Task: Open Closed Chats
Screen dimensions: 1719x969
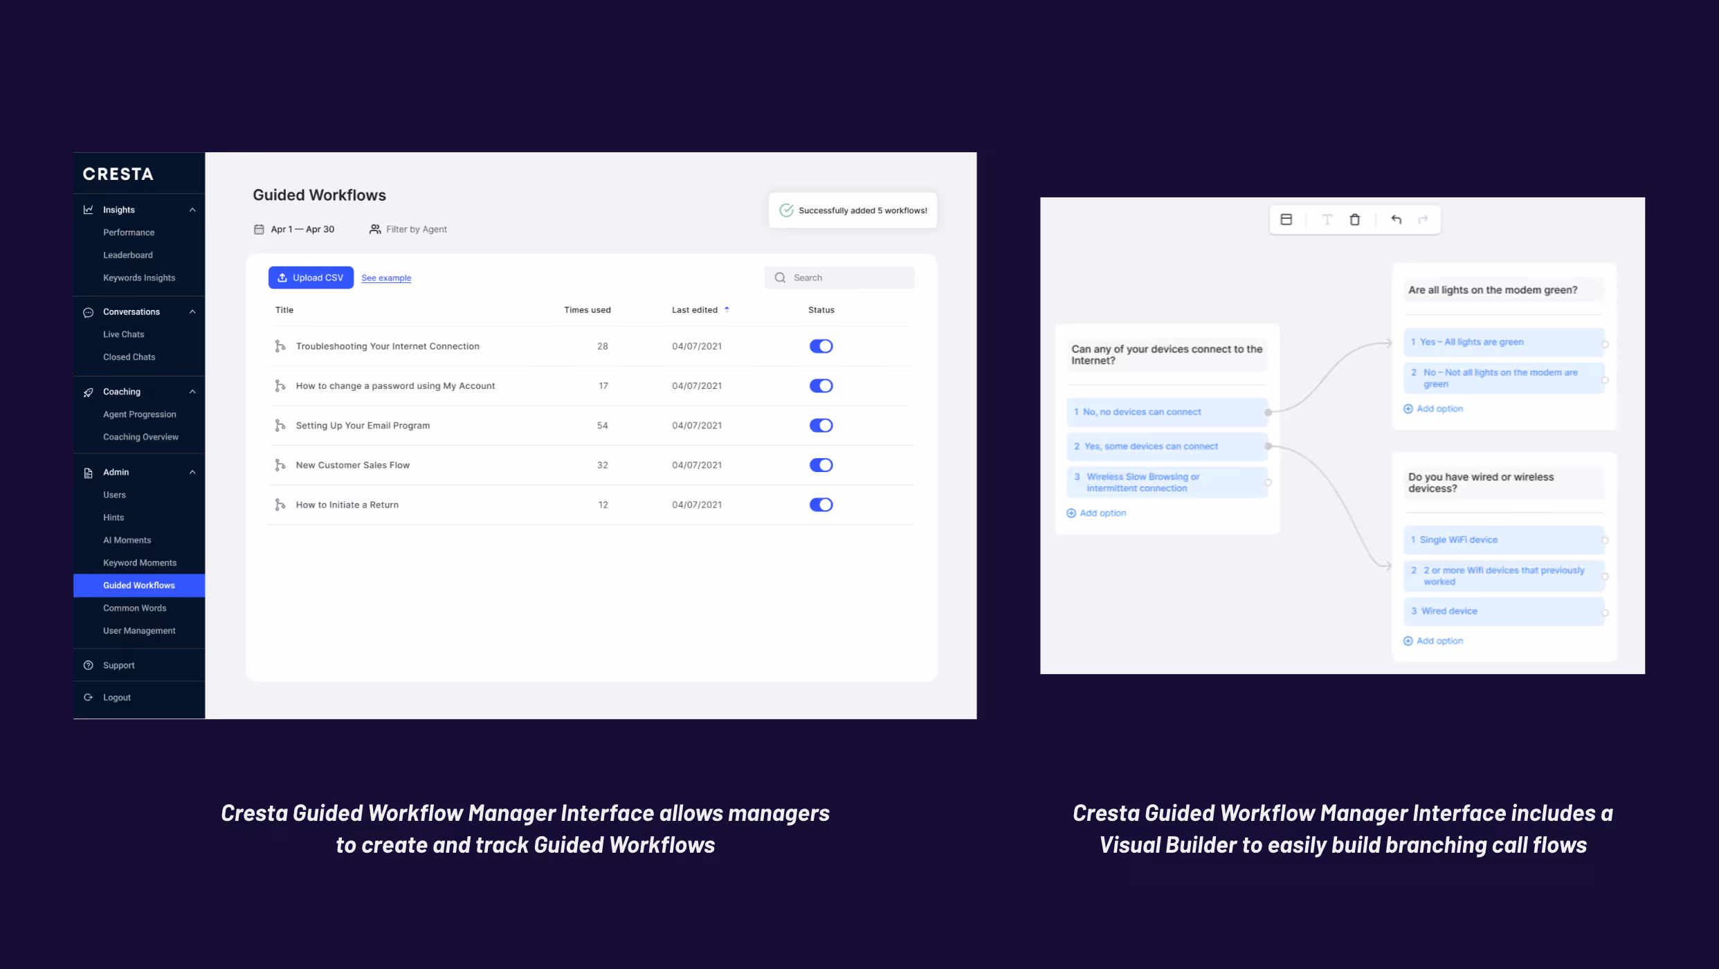Action: tap(129, 357)
